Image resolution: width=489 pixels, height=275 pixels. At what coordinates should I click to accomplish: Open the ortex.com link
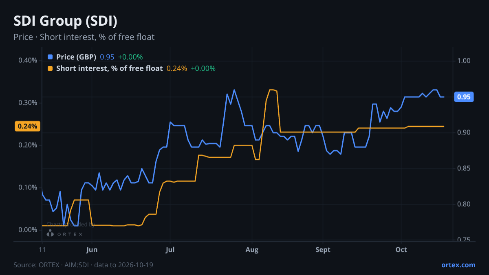click(458, 265)
